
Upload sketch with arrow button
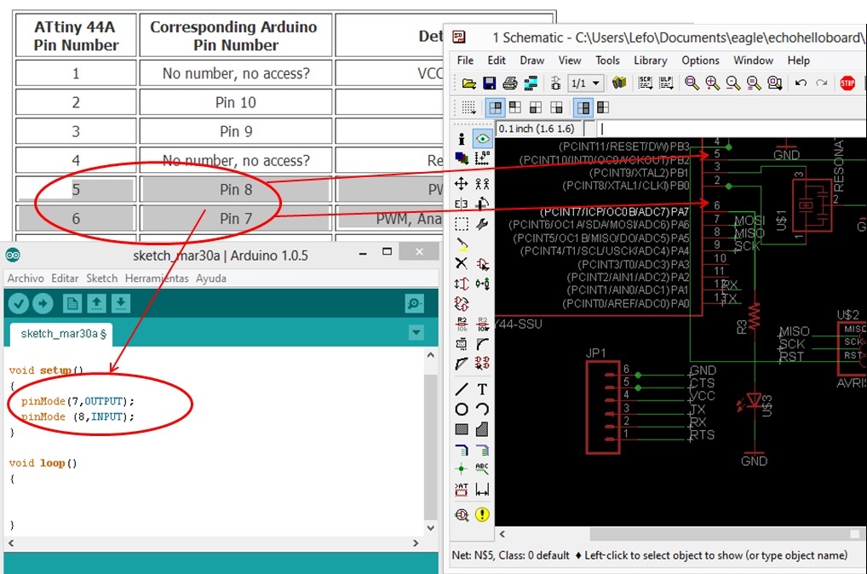(43, 303)
